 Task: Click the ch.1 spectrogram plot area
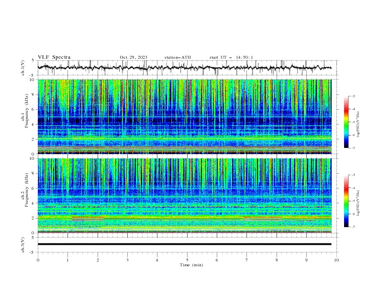point(184,116)
